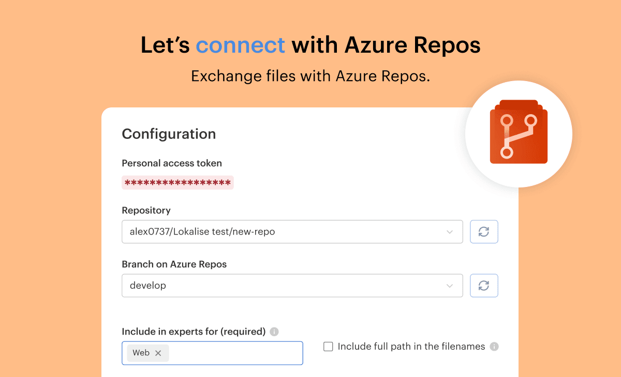The image size is (621, 377).
Task: Click info icon beside Include in experts for
Action: tap(274, 332)
